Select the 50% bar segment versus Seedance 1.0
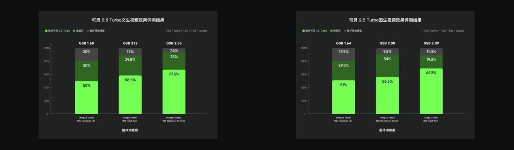 pyautogui.click(x=87, y=98)
